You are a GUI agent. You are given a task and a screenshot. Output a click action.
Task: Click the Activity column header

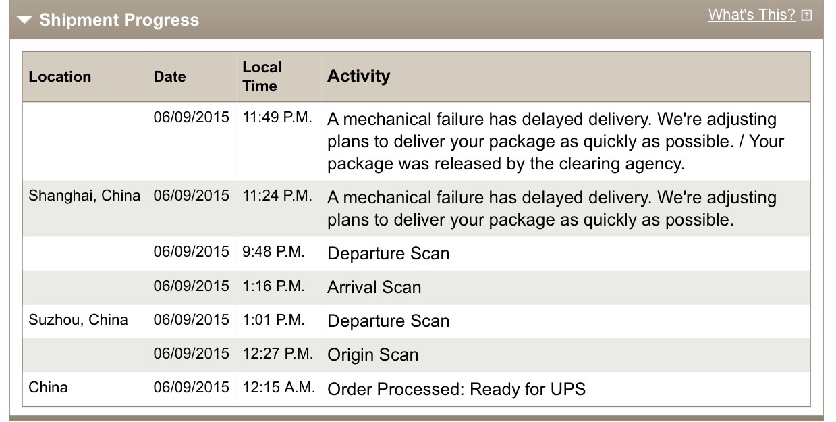click(x=358, y=76)
